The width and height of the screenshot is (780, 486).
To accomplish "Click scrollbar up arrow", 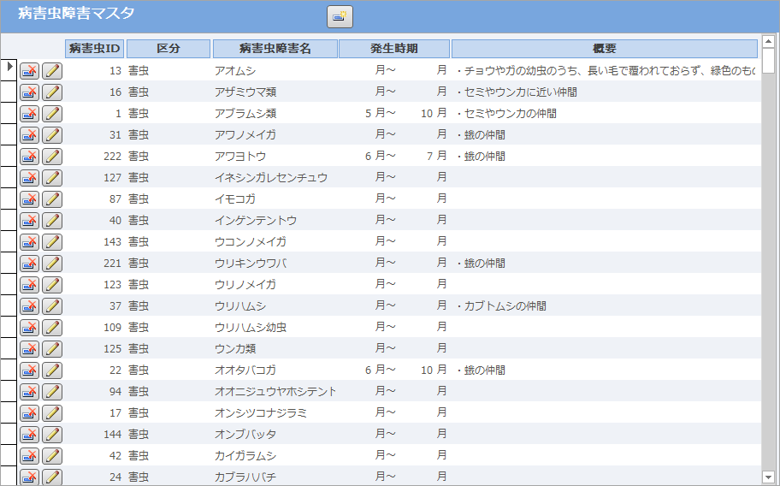I will [x=768, y=42].
